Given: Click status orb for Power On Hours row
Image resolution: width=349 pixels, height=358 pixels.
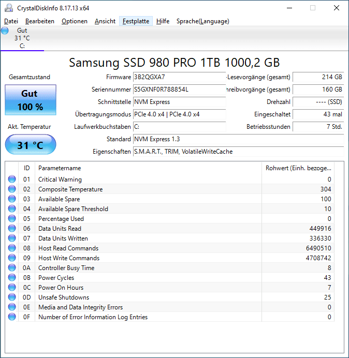Looking at the screenshot, I should pyautogui.click(x=12, y=287).
